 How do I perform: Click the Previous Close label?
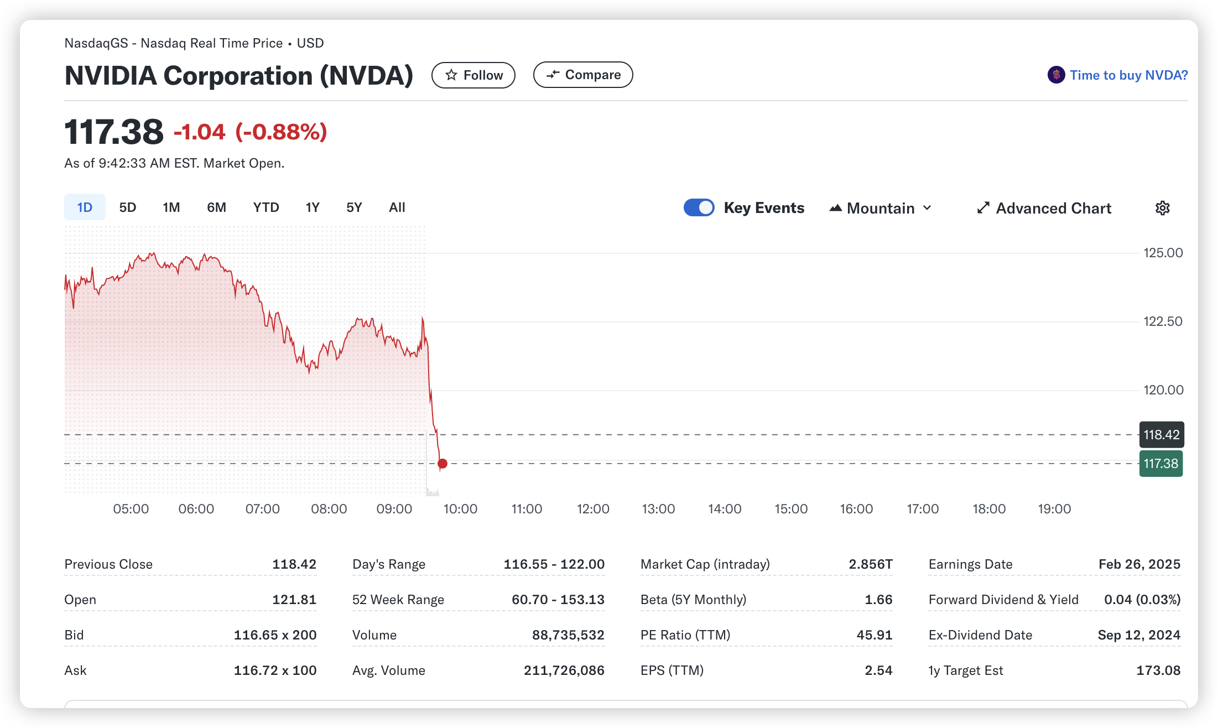point(108,564)
